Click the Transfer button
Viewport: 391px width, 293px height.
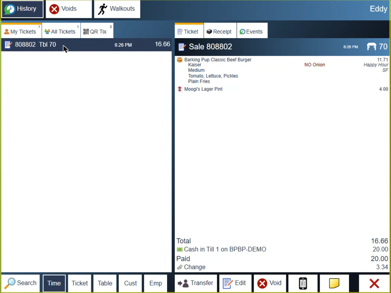(196, 283)
